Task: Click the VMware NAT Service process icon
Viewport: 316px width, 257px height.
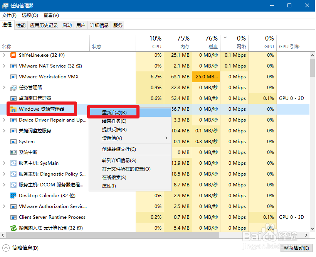Action: (x=13, y=66)
